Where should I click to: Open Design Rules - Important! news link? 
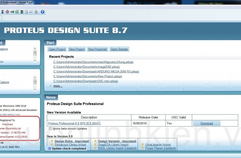click(x=72, y=141)
